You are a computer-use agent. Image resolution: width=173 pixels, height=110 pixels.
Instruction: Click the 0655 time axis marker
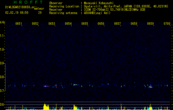pyautogui.click(x=85, y=24)
